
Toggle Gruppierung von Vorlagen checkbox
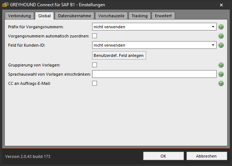[95, 65]
